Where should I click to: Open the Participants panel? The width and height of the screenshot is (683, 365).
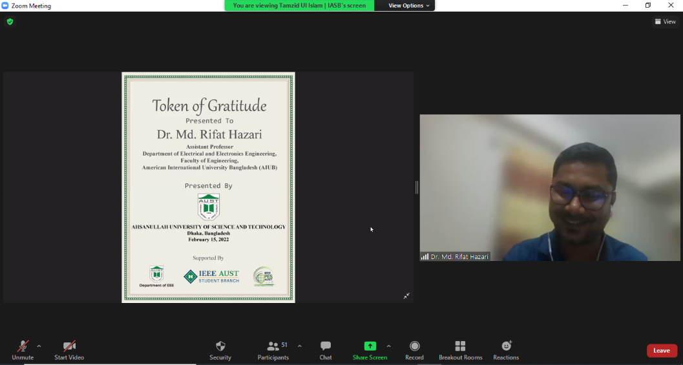[273, 350]
